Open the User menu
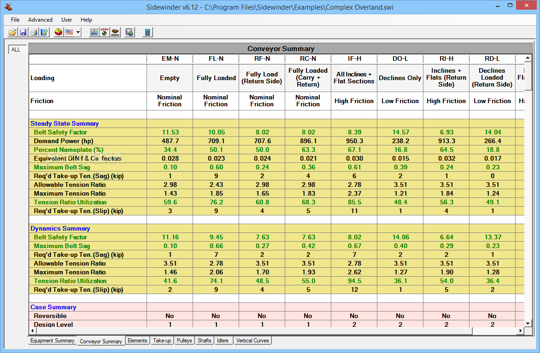 pos(66,20)
